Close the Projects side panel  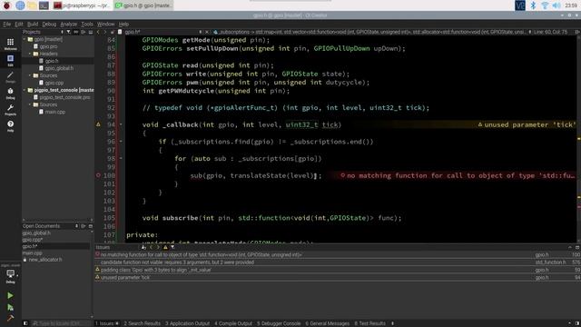(x=91, y=33)
